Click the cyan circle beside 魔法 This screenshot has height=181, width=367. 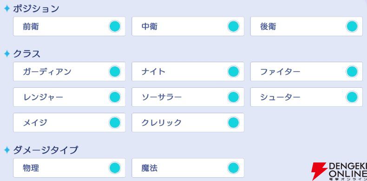click(233, 168)
